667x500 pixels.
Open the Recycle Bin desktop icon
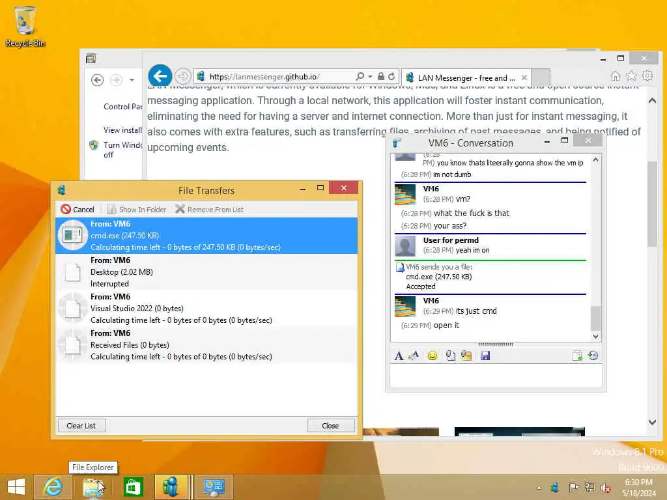click(25, 26)
